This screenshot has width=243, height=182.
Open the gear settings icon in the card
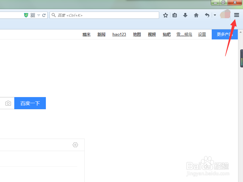[x=75, y=145]
